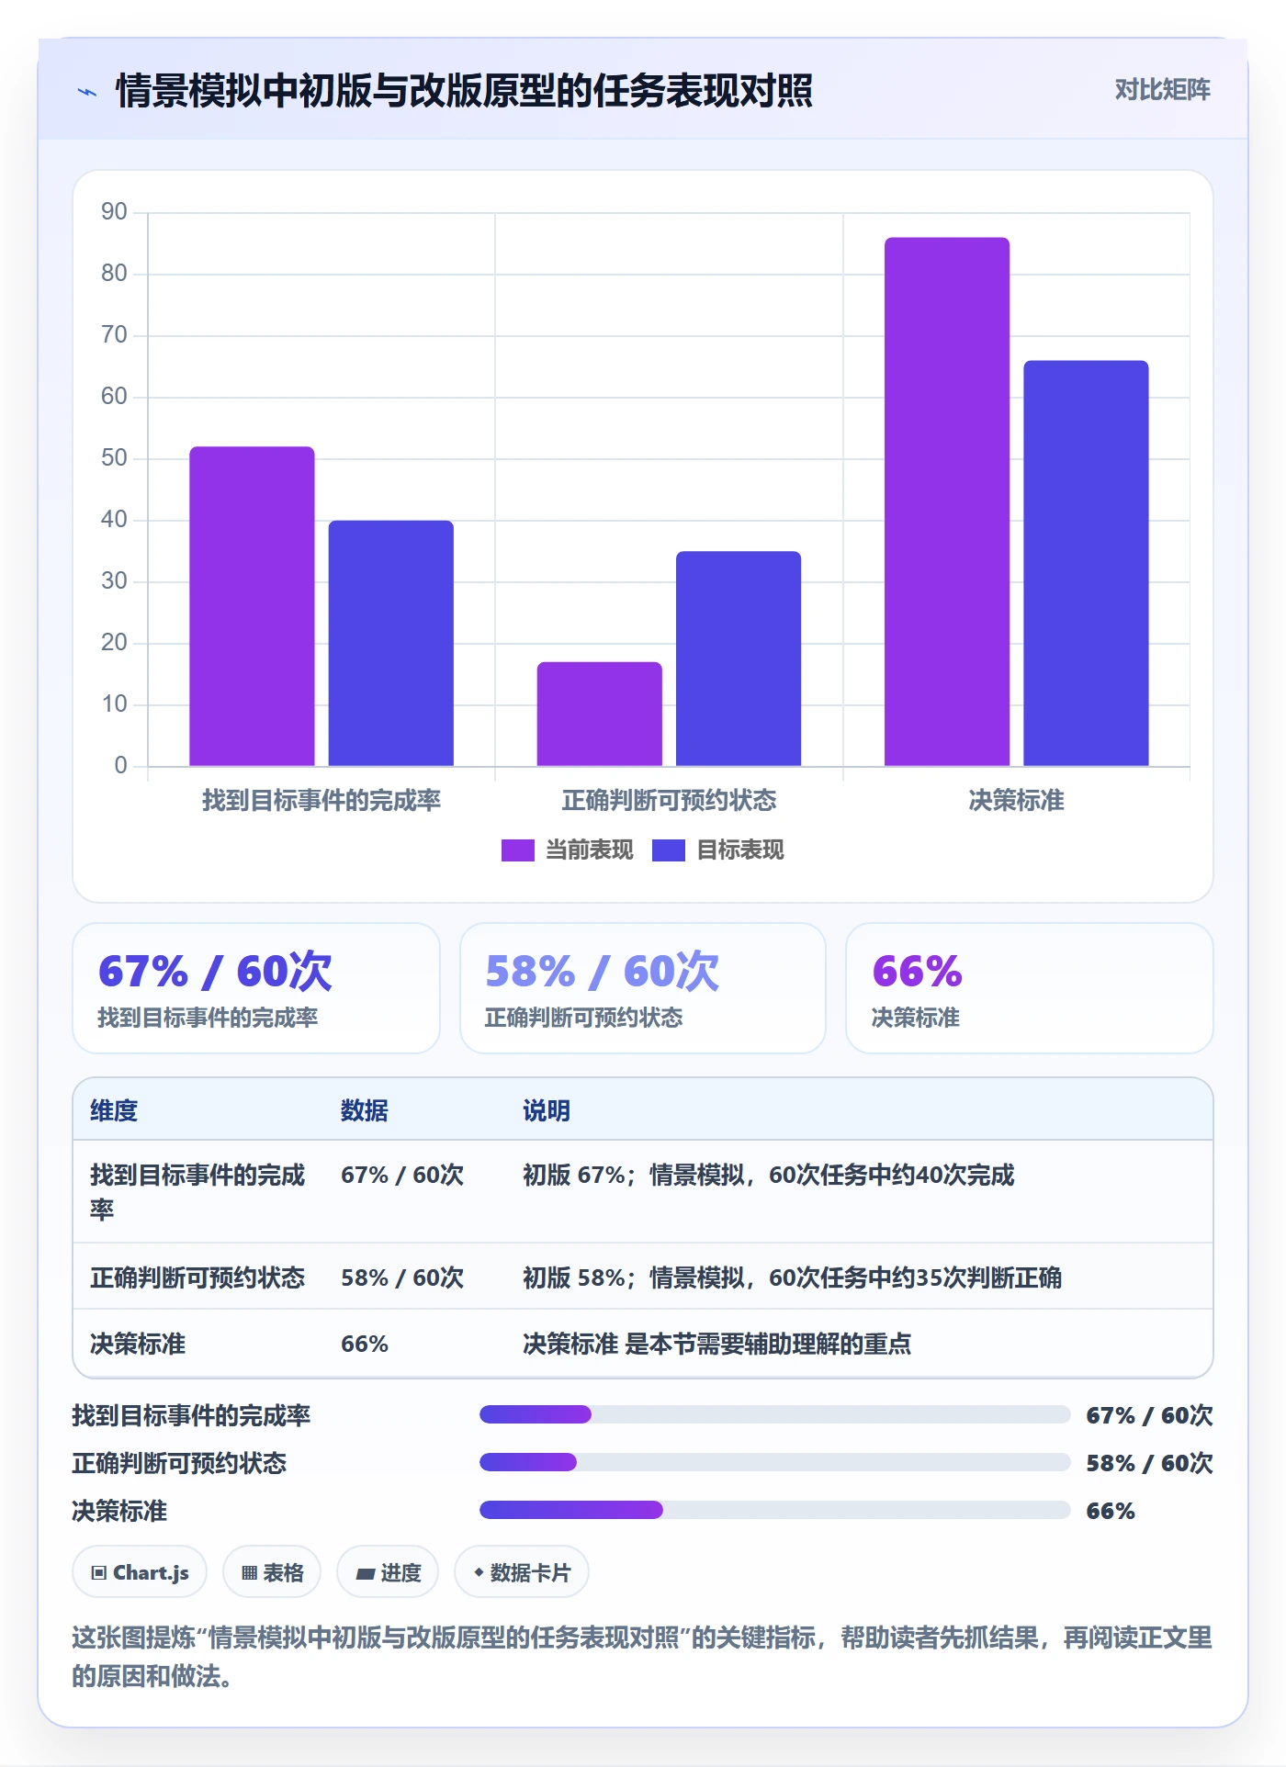Viewport: 1286px width, 1767px height.
Task: Click the text 60次任务中约40次完成
Action: click(x=892, y=1176)
